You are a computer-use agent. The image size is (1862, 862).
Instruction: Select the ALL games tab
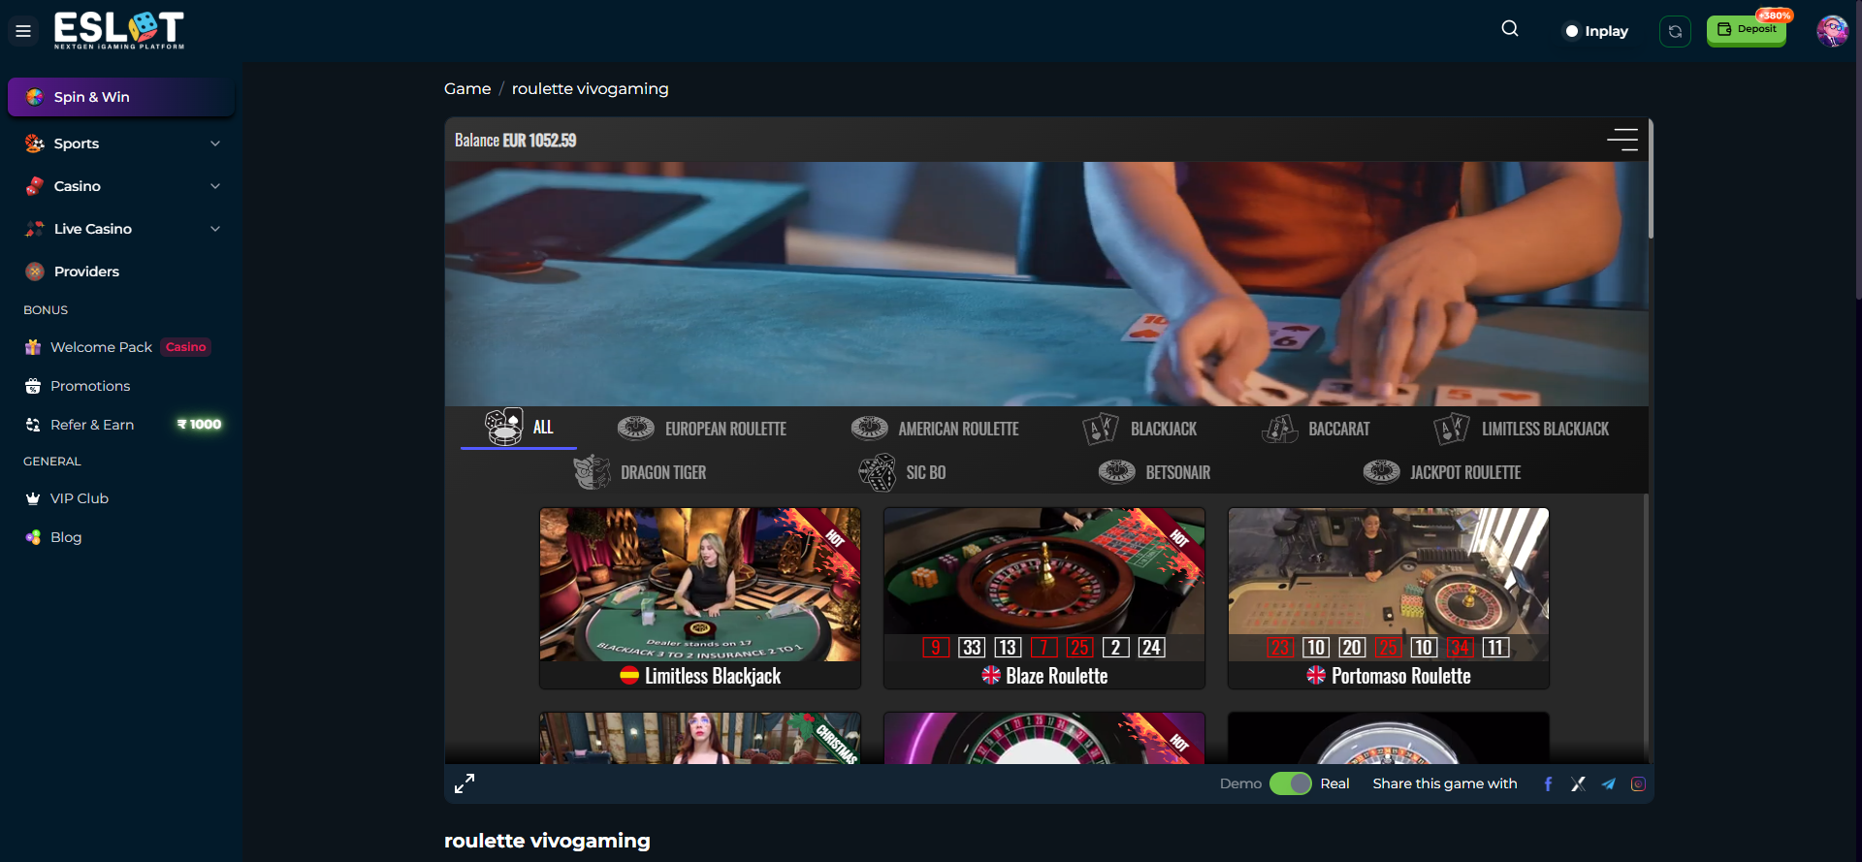(519, 428)
